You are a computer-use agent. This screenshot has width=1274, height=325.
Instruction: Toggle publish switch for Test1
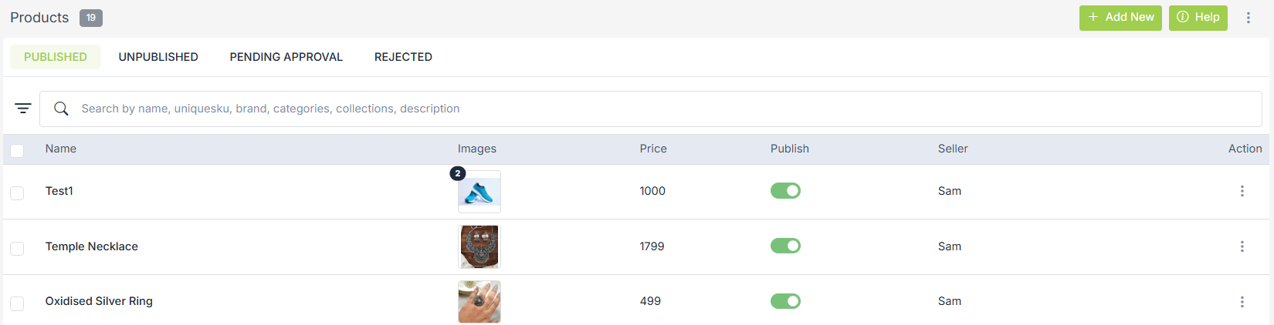click(x=785, y=191)
